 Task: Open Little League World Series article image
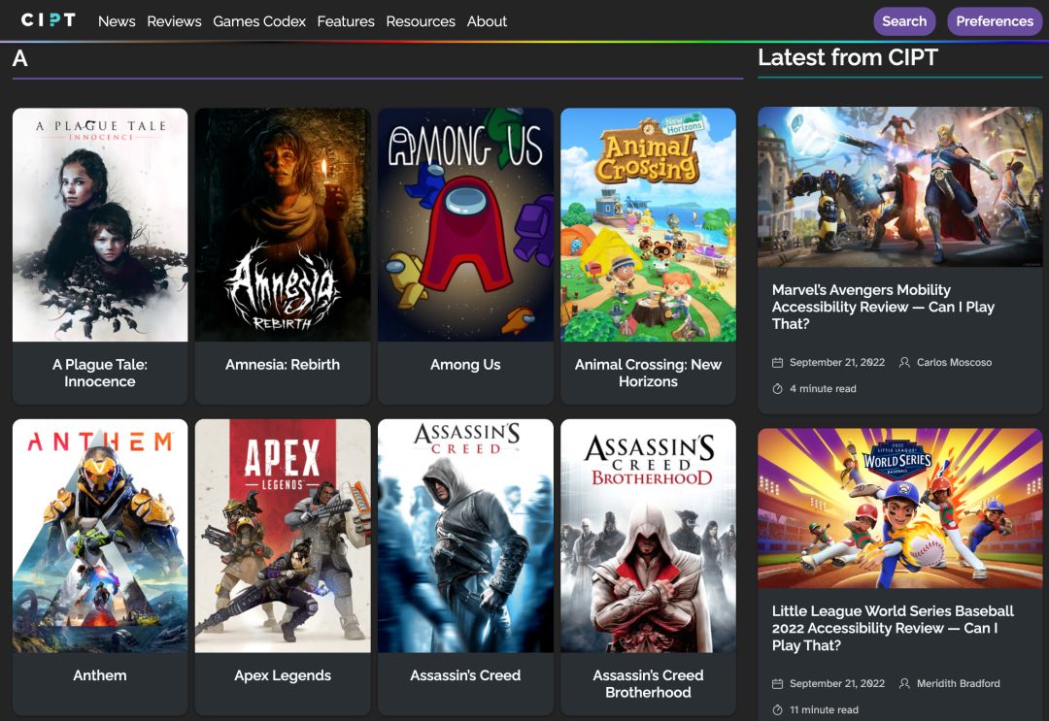pos(899,508)
